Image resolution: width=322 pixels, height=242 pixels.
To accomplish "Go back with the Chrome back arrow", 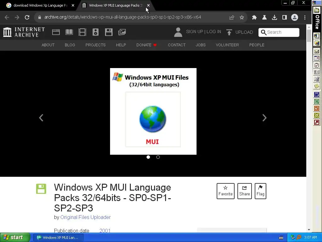I will [7, 17].
